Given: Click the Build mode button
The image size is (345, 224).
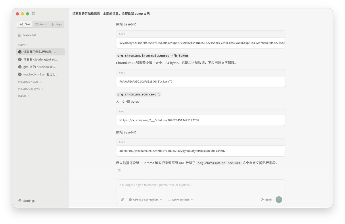Looking at the screenshot, I should point(266,200).
